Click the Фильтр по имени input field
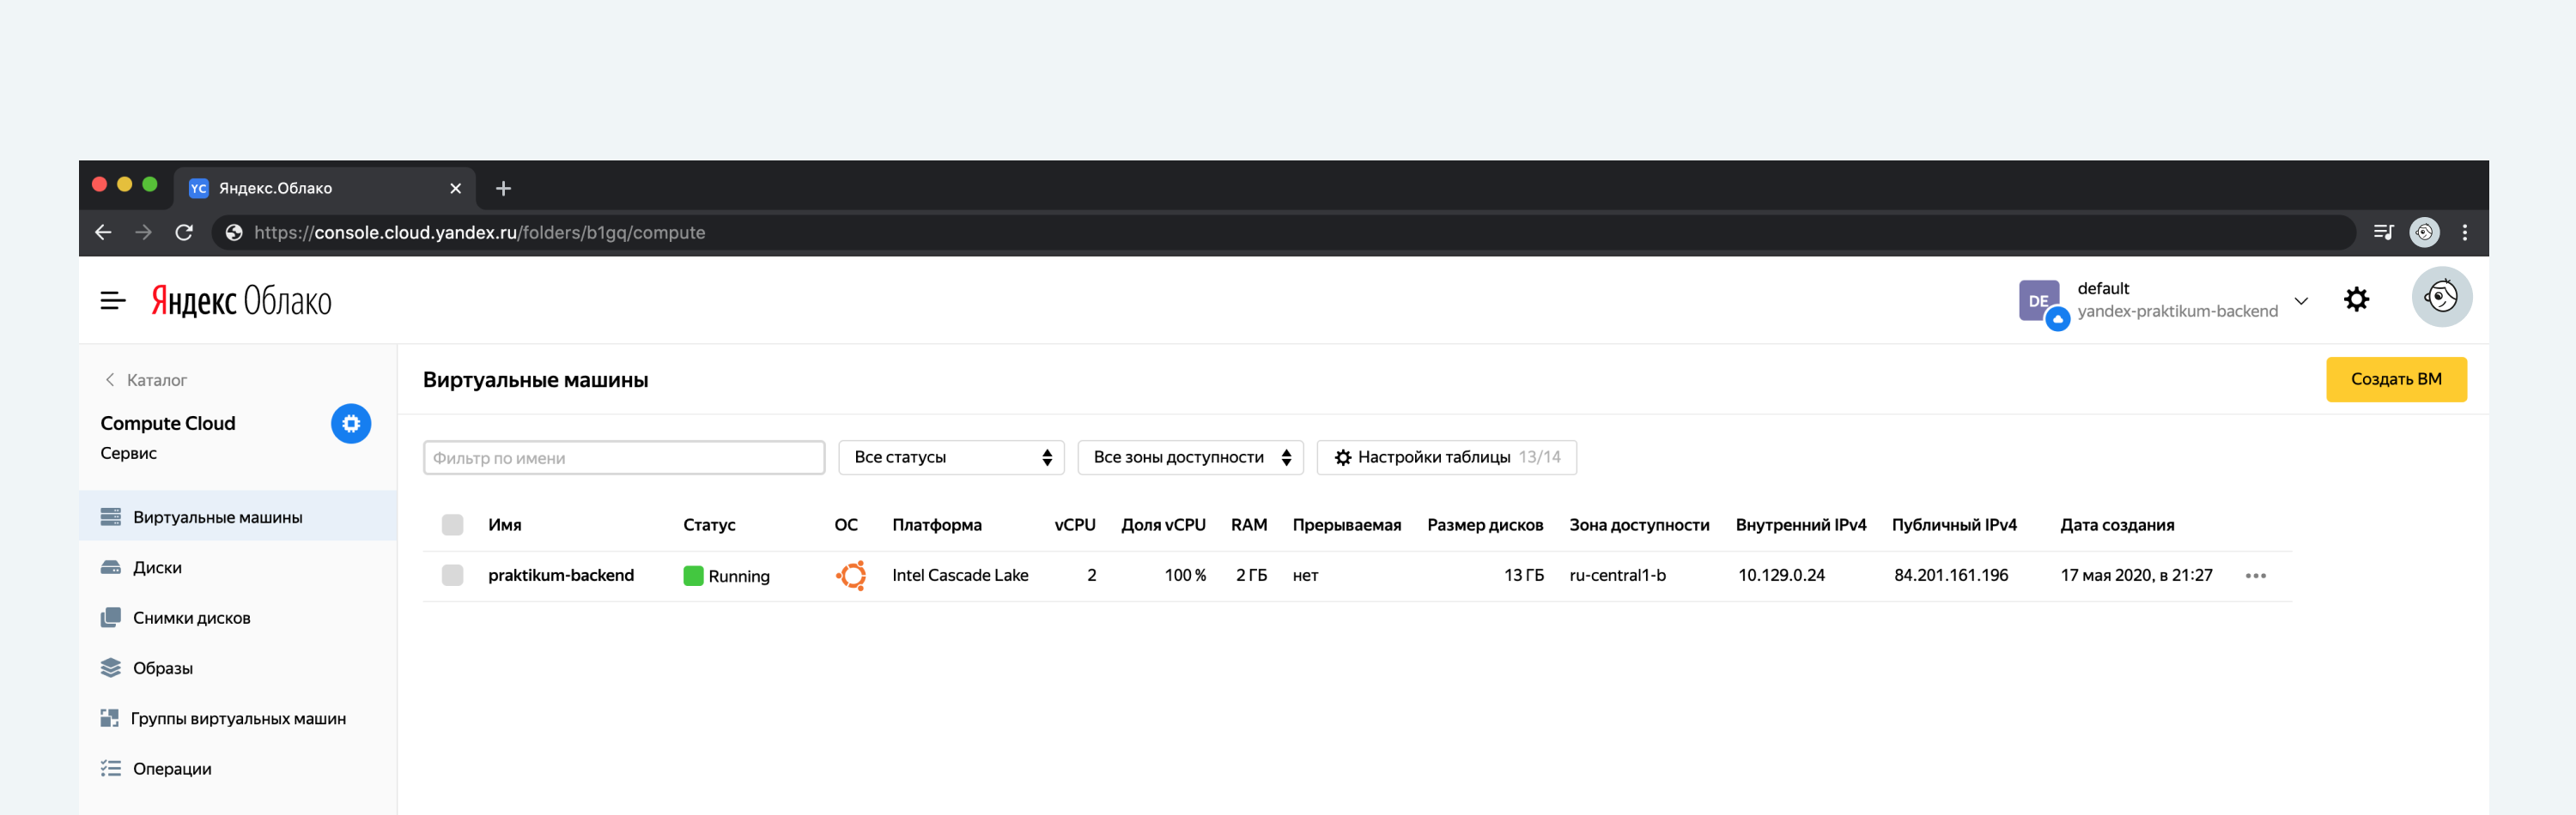 tap(624, 457)
